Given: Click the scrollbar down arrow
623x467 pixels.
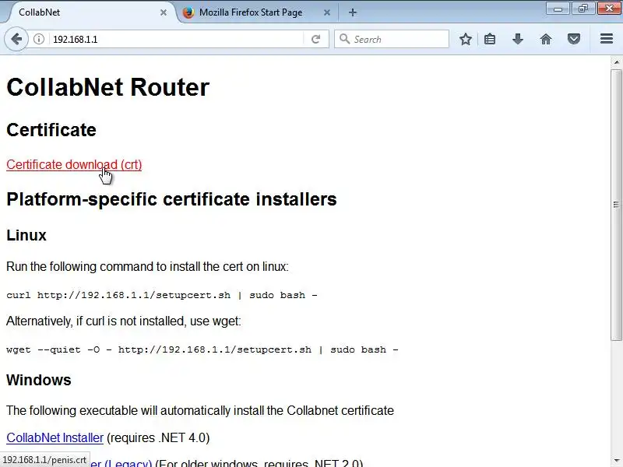Looking at the screenshot, I should click(x=616, y=461).
